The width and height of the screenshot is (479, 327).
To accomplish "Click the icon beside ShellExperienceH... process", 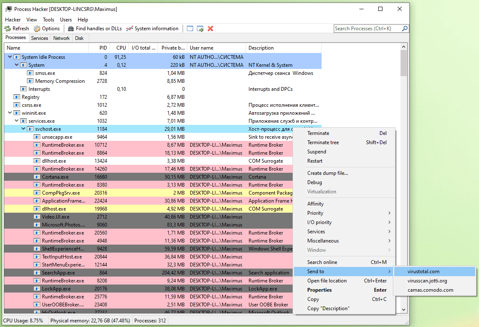I will point(37,249).
